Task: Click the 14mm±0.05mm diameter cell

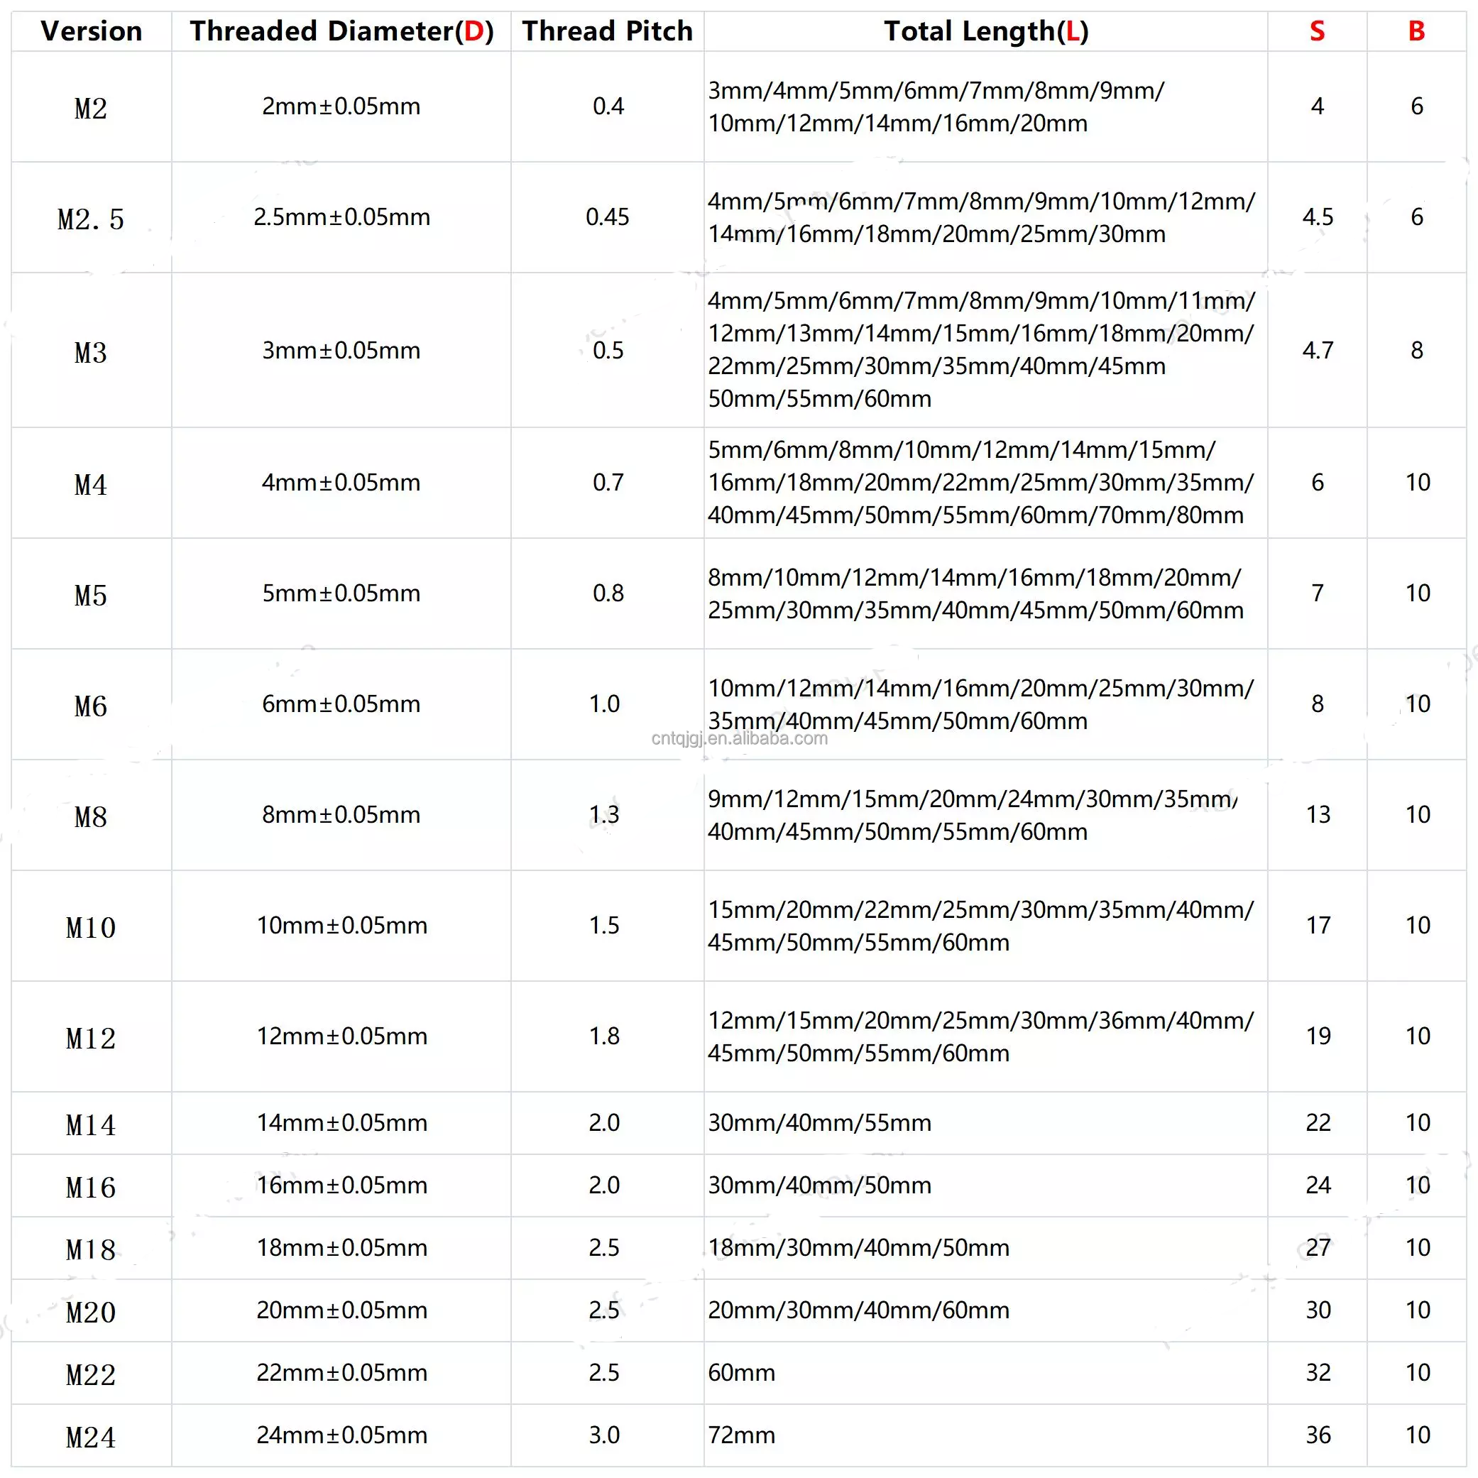Action: point(342,1123)
